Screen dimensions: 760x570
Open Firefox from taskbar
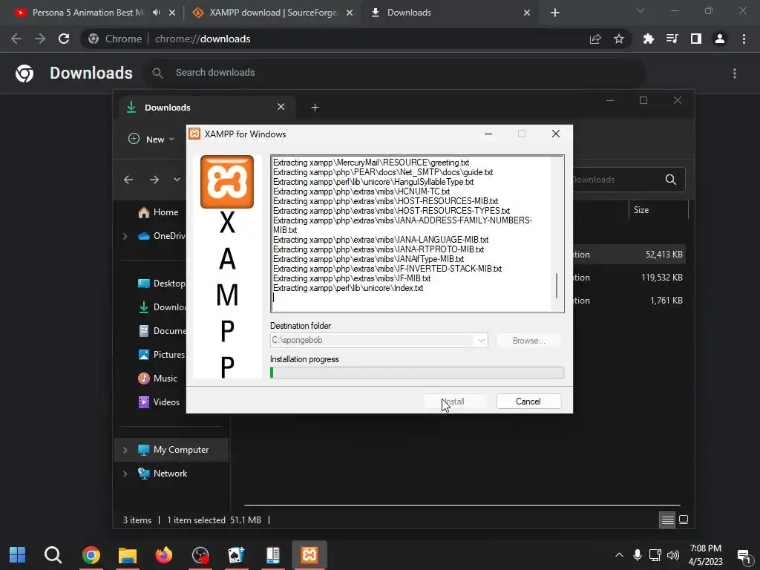pos(164,554)
